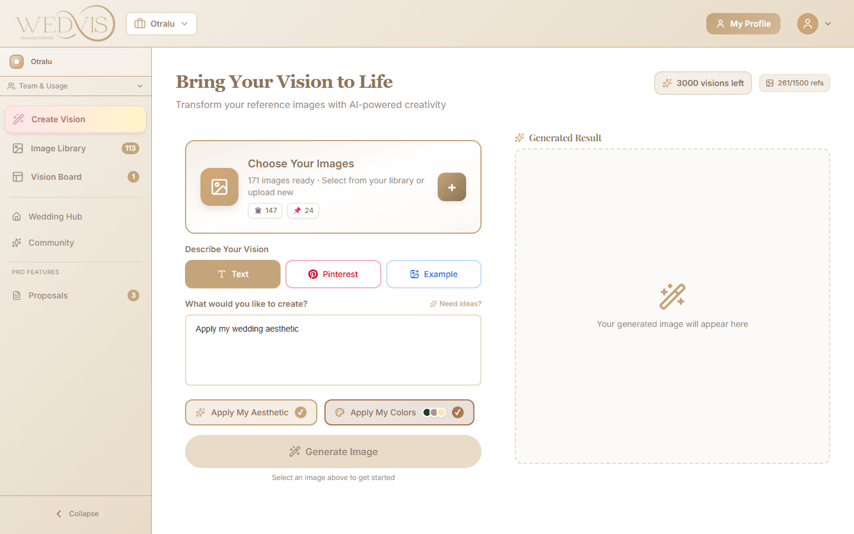Click the Need ideas link
This screenshot has height=534, width=854.
455,303
